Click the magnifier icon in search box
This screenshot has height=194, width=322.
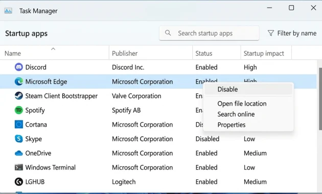168,33
